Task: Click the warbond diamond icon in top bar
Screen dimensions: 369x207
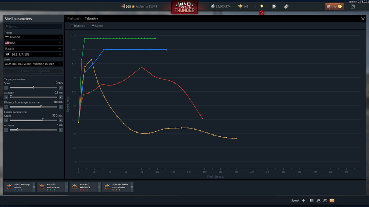Action: pyautogui.click(x=274, y=7)
